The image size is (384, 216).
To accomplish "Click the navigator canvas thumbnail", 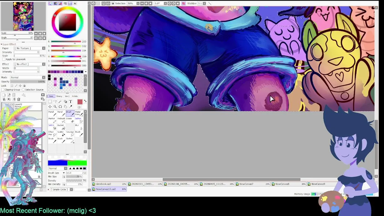I will (x=23, y=16).
